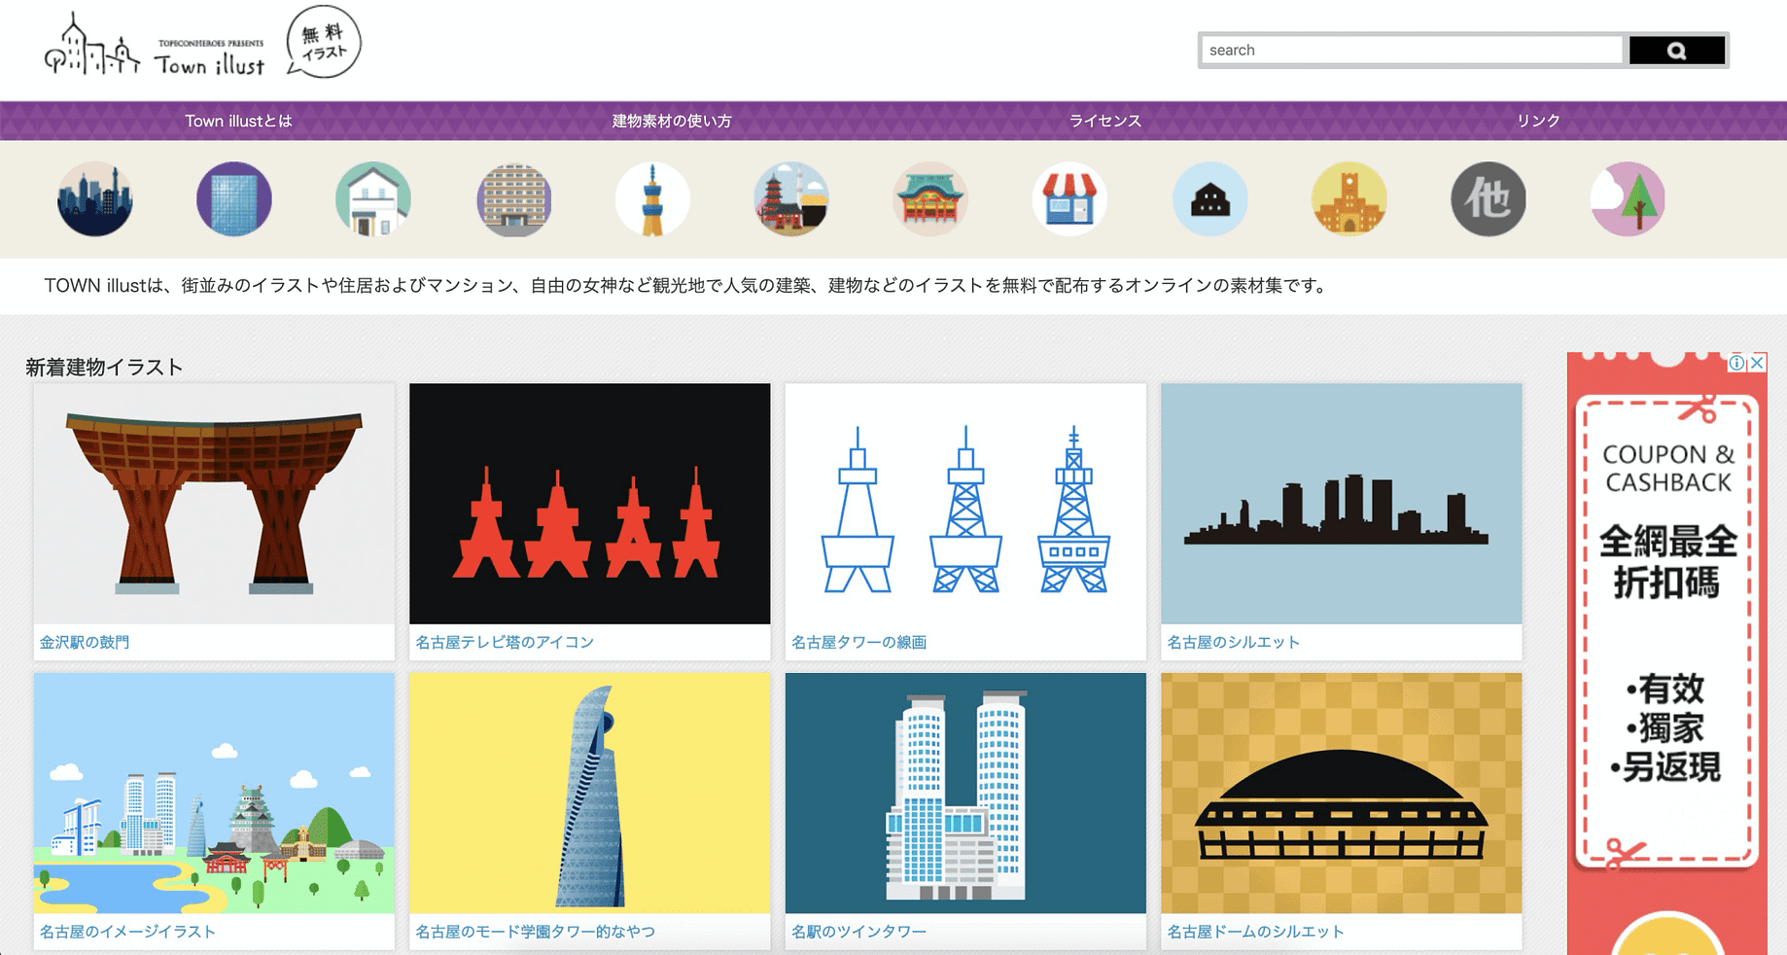
Task: Click the COUPON & CASHBACK advertisement
Action: 1667,652
